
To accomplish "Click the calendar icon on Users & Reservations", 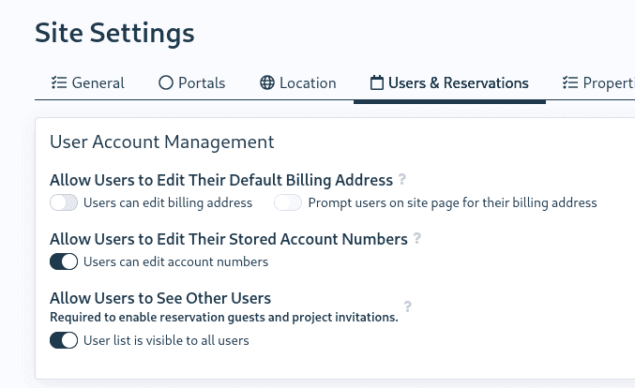I will tap(377, 82).
